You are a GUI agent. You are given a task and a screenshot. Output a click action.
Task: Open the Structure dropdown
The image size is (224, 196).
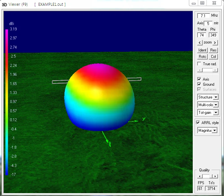click(216, 97)
